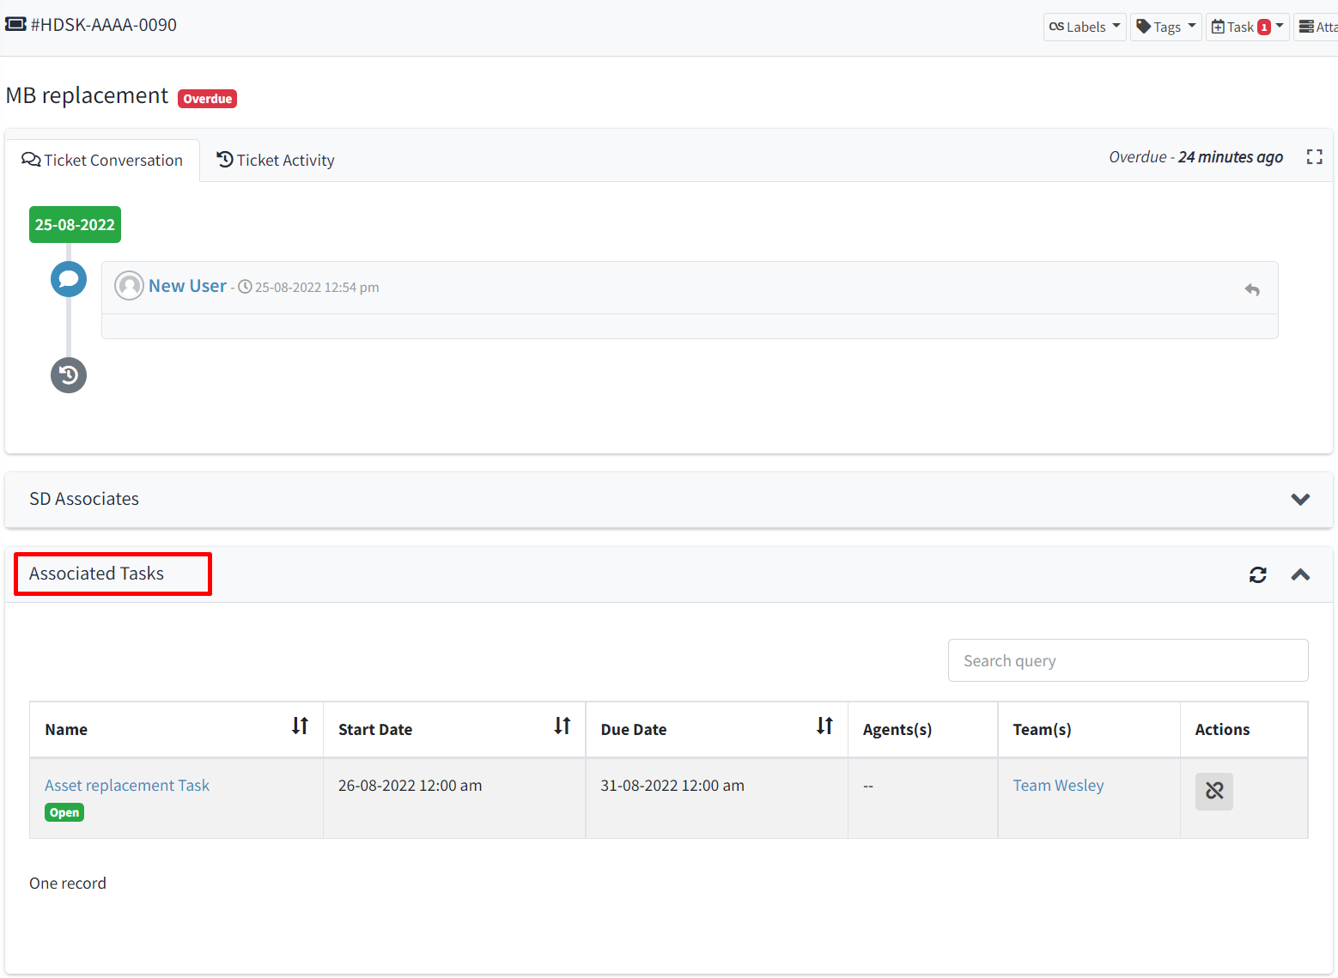Expand the SD Associates section
1338x978 pixels.
click(x=1300, y=499)
